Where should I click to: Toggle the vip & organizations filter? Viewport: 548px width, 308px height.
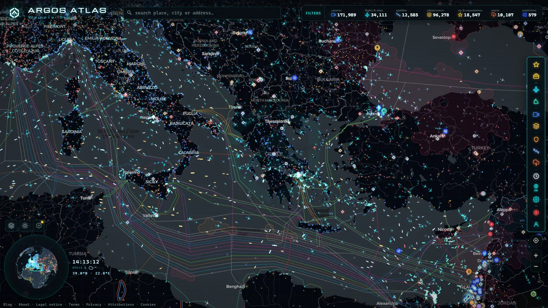click(470, 13)
